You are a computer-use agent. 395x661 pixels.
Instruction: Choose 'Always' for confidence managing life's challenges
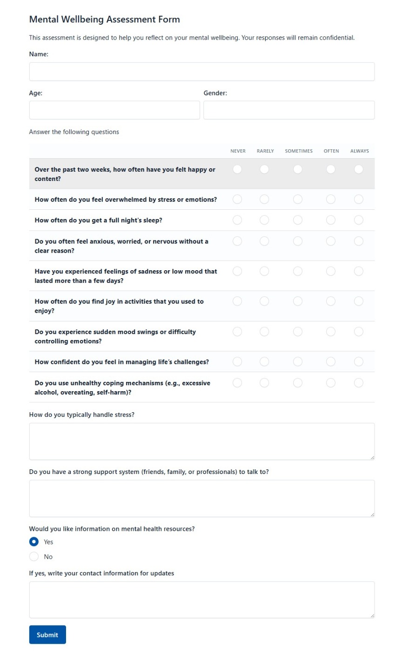[359, 361]
